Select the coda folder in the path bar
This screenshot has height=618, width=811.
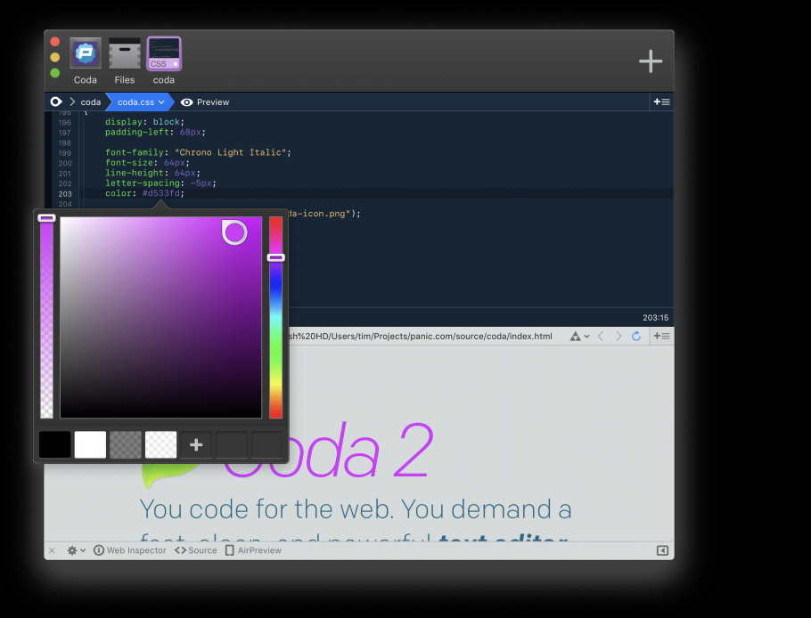coord(91,102)
